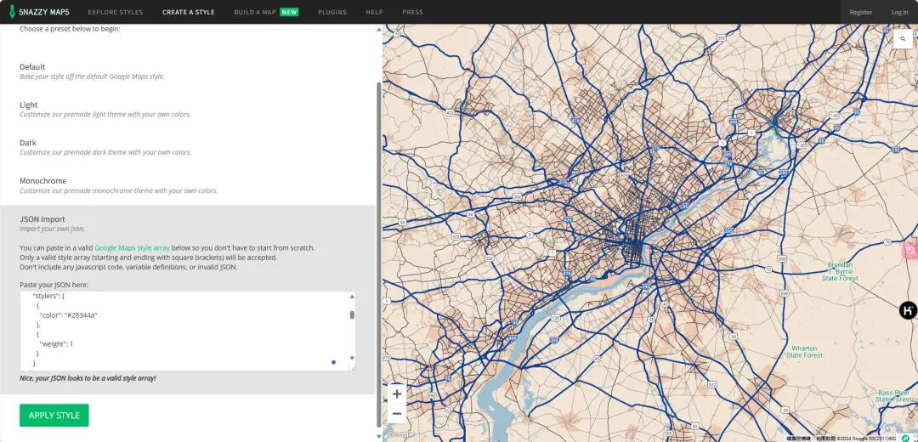This screenshot has width=918, height=442.
Task: Open the Build a Map page
Action: [x=255, y=12]
